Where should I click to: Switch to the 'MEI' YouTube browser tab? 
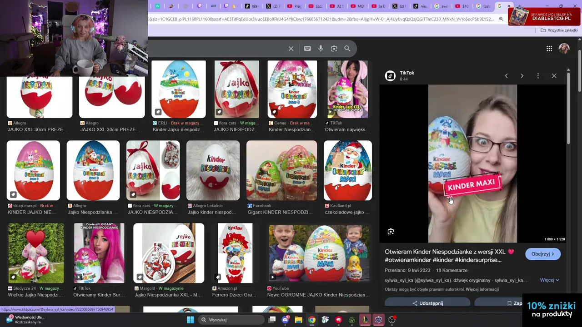[357, 6]
